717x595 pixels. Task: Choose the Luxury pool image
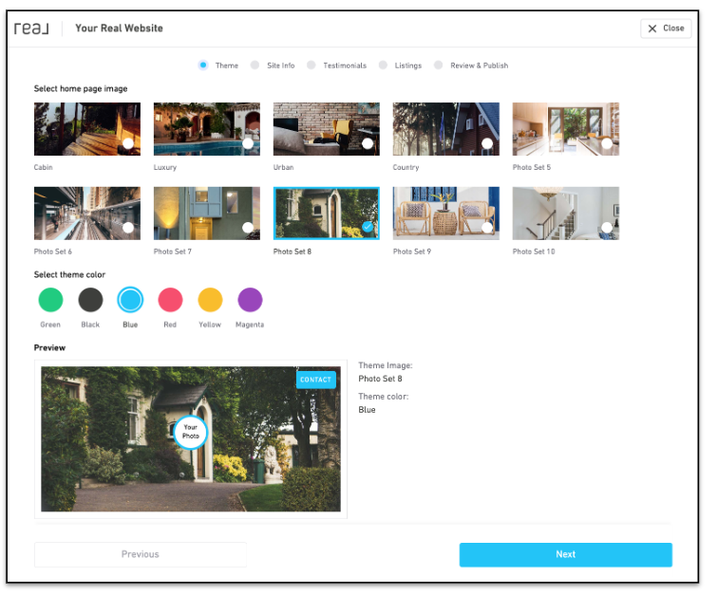(x=206, y=129)
